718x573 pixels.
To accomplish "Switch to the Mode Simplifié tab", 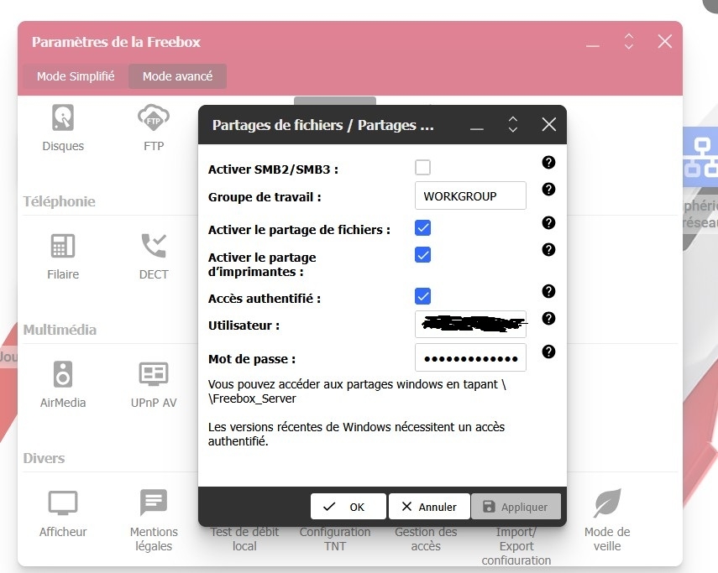I will [76, 76].
